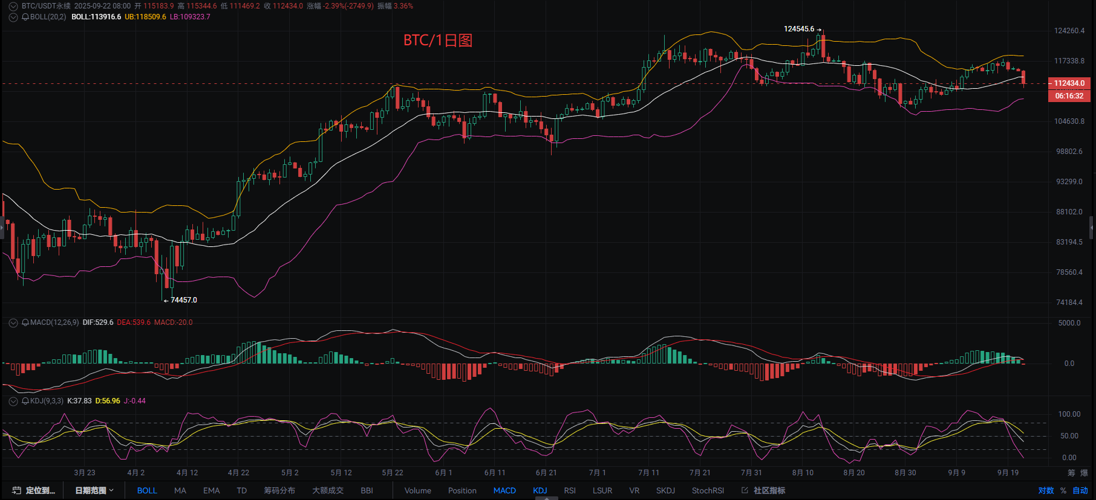
Task: Select the RSI sub-indicator
Action: 570,490
